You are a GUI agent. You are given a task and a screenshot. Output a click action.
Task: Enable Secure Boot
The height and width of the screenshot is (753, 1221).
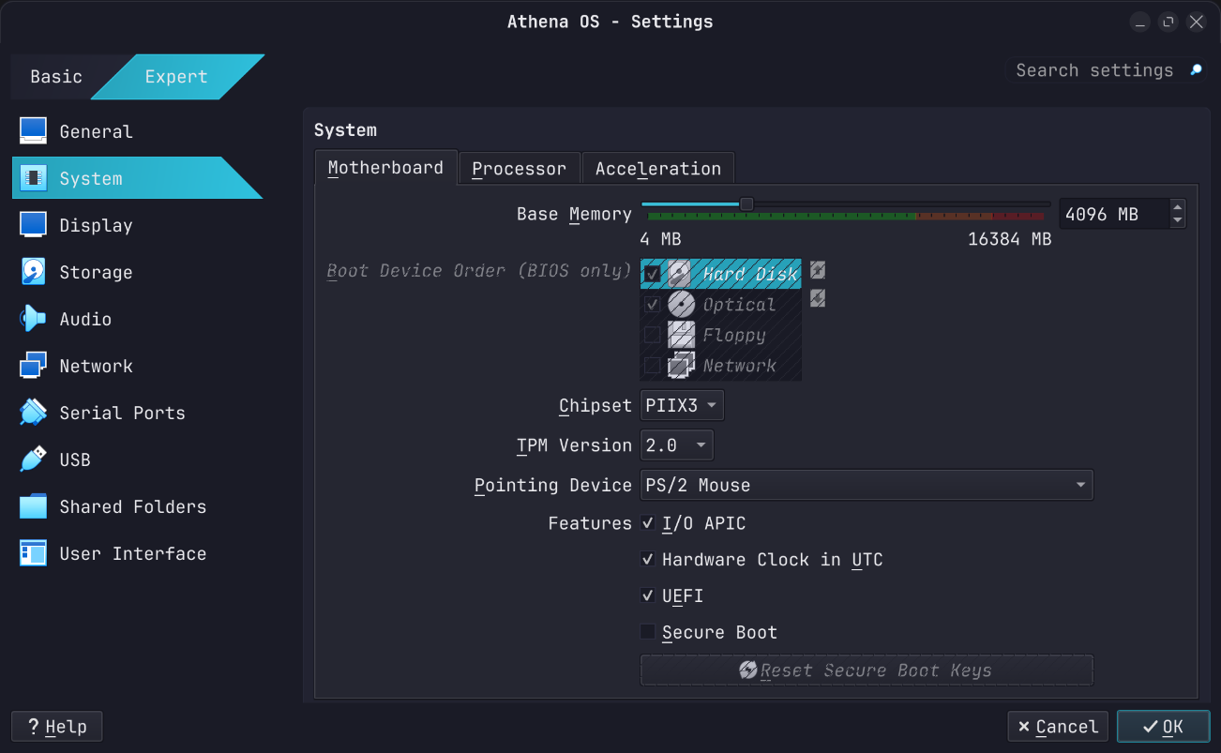[648, 631]
